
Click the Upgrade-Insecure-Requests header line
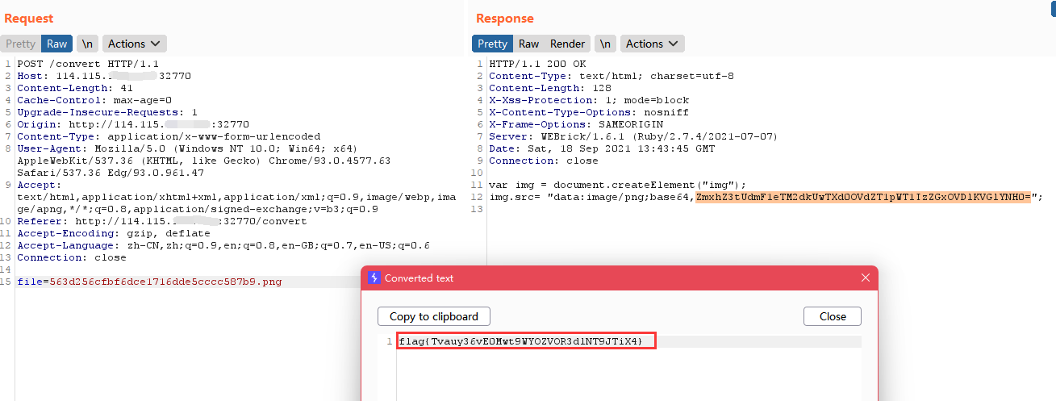point(106,112)
